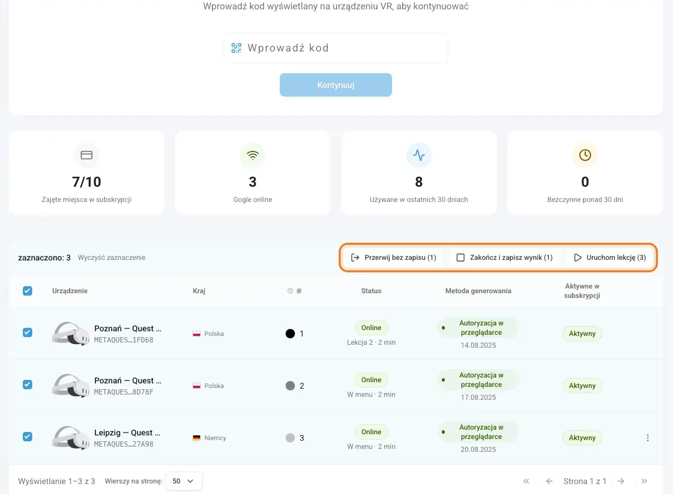
Task: Click the Wi-Fi icon above Gogle online
Action: pos(253,155)
